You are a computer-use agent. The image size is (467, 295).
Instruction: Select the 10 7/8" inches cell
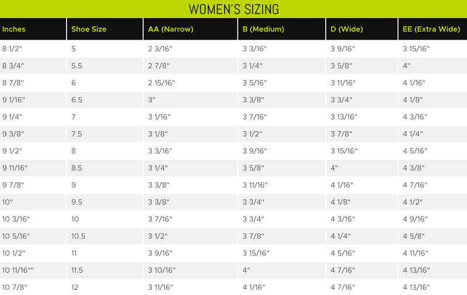point(33,287)
